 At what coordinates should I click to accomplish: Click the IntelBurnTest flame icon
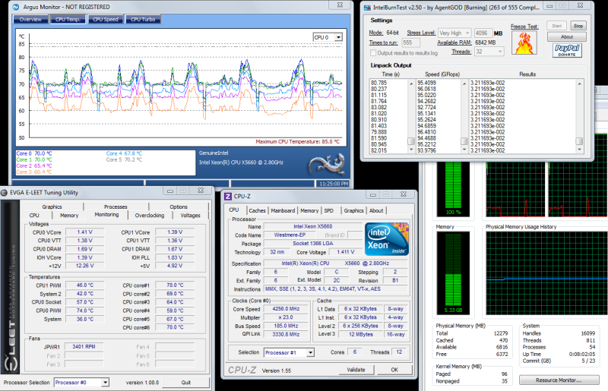click(524, 43)
